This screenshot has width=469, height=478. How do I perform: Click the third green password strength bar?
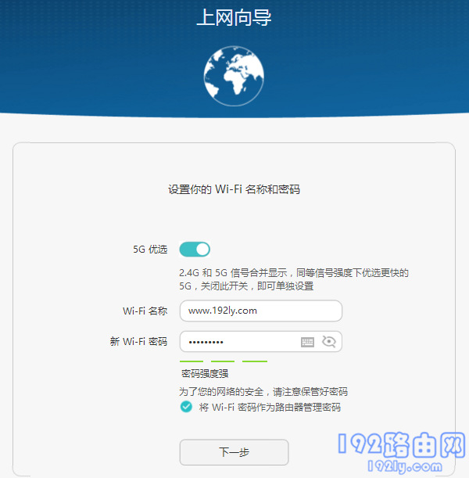coord(254,361)
